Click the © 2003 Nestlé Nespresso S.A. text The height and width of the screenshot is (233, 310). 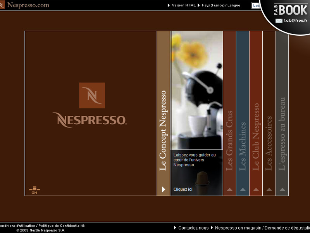tap(41, 230)
